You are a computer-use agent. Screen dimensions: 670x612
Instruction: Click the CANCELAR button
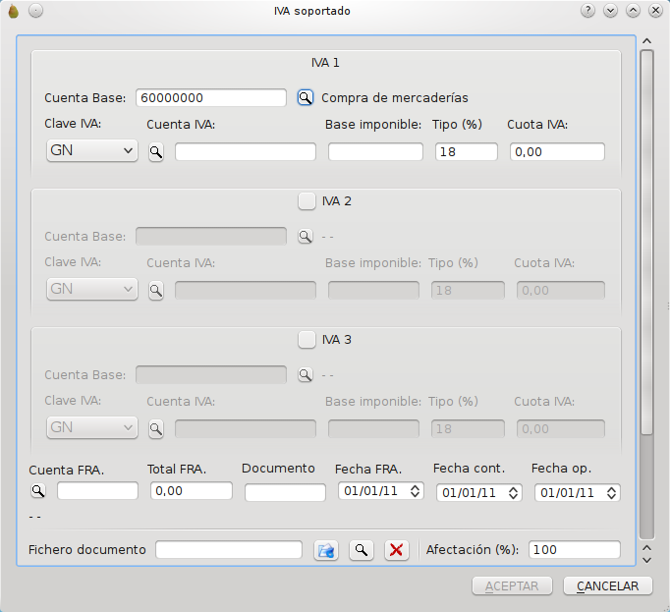(607, 585)
